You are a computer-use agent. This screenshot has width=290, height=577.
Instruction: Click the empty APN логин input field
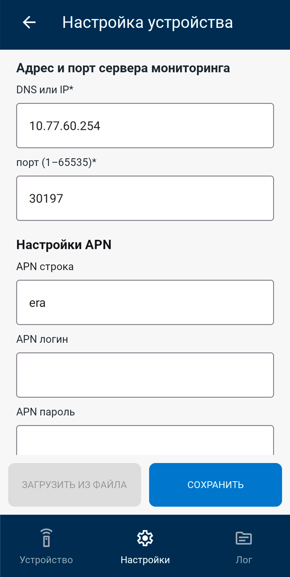click(145, 375)
